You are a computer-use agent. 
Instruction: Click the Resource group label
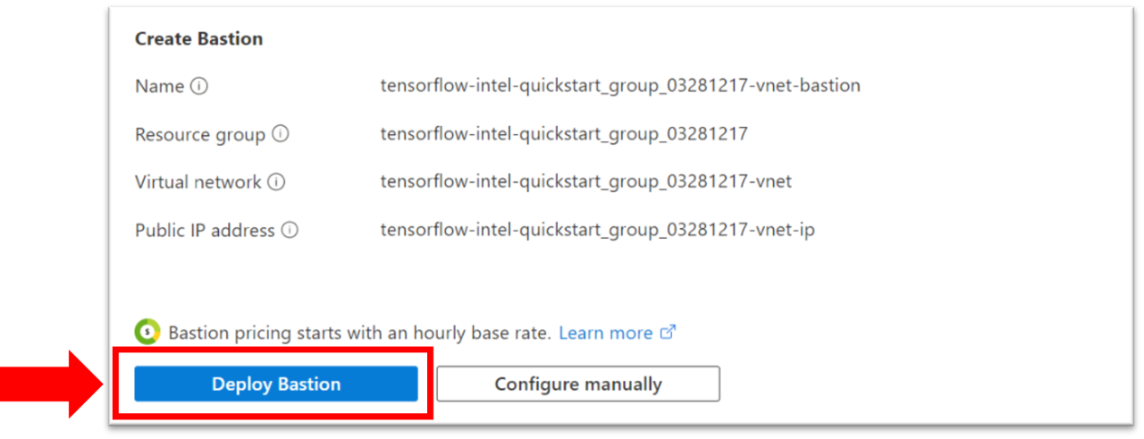click(200, 135)
